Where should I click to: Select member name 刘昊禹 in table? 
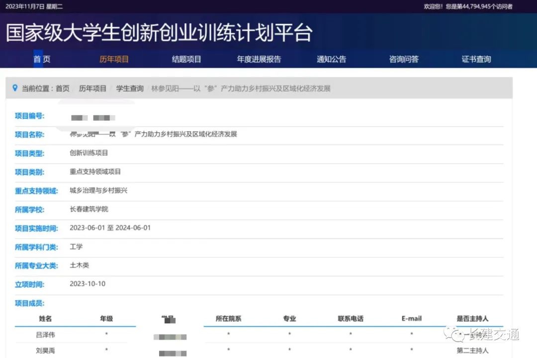pos(45,351)
